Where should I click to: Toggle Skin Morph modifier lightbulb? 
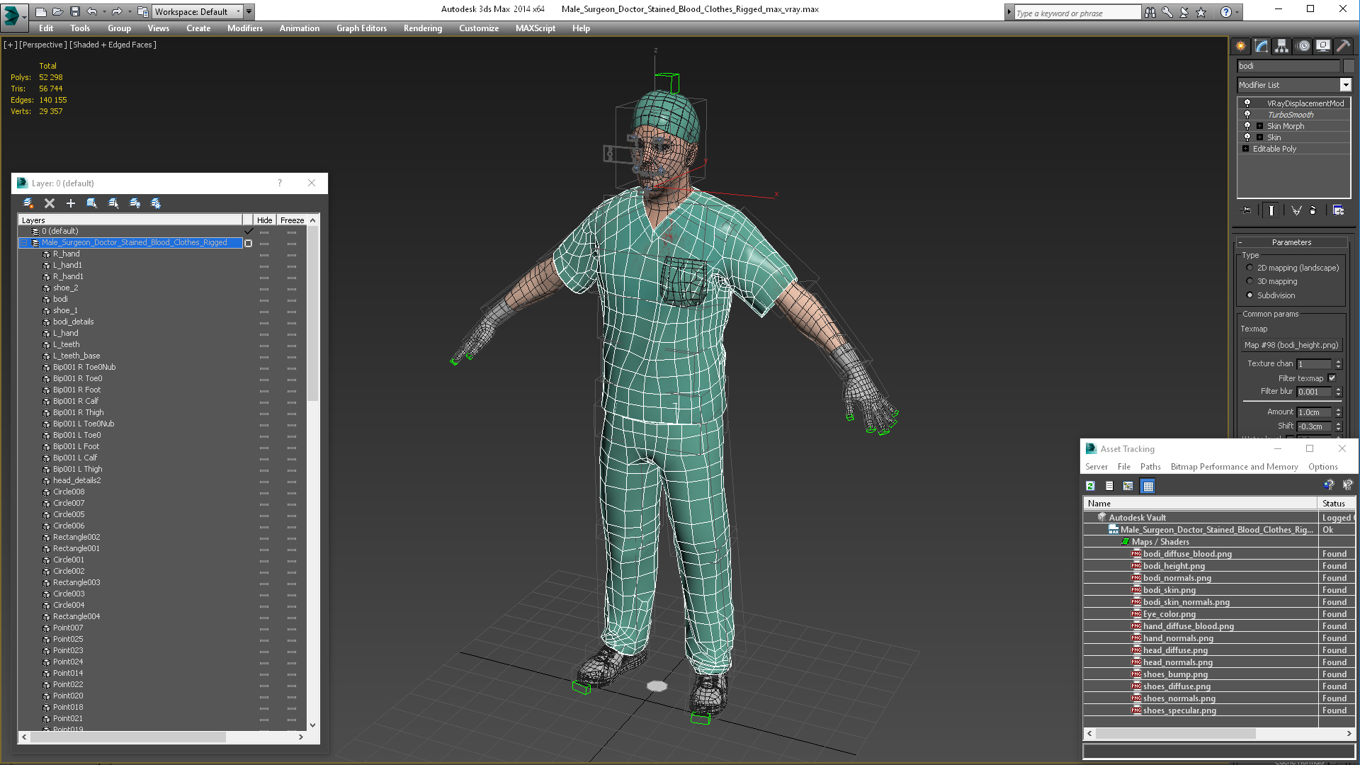1247,126
